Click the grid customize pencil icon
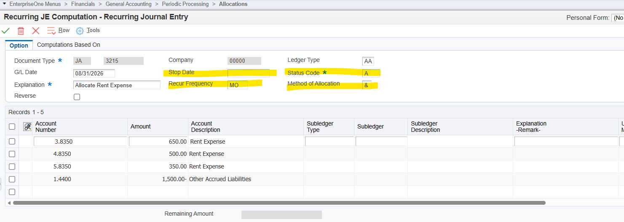This screenshot has width=624, height=222. (x=27, y=126)
